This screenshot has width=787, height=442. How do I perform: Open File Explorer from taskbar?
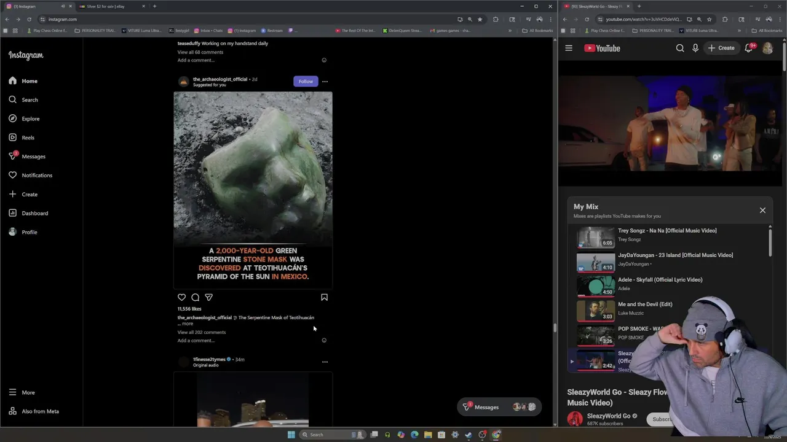(428, 435)
